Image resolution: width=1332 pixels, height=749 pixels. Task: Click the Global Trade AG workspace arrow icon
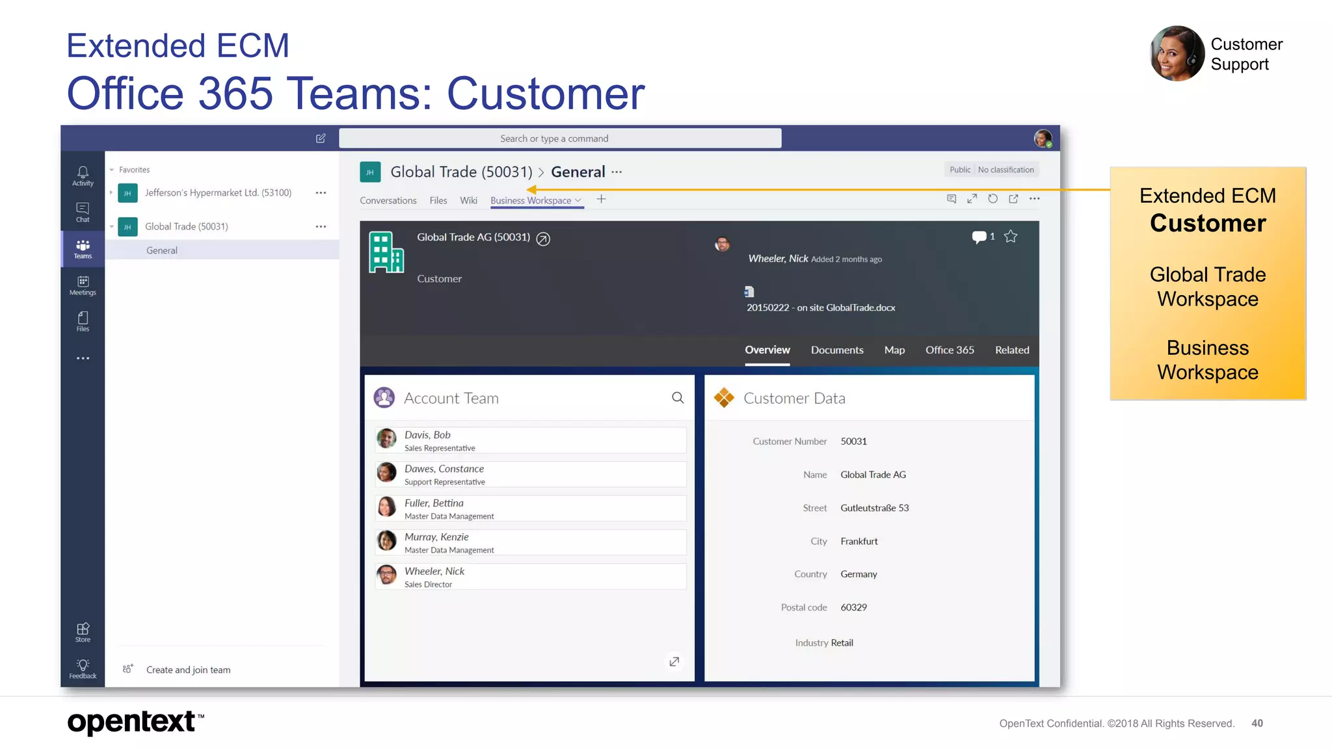543,239
